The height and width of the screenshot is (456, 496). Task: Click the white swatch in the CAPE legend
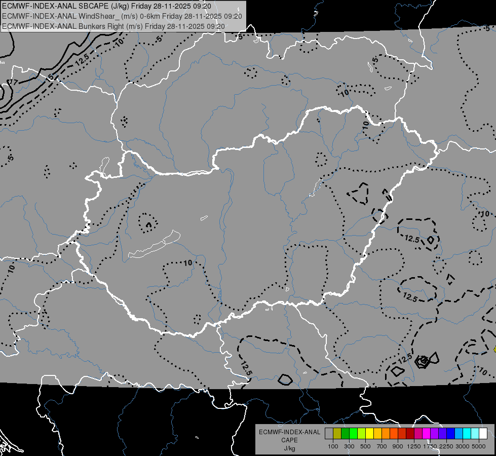(483, 434)
